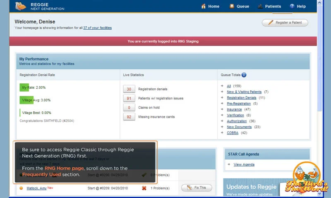Open the Pre-Registration queue link

pyautogui.click(x=239, y=104)
